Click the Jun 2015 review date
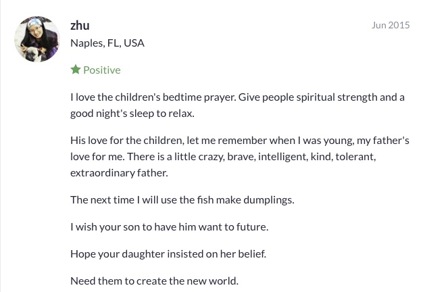This screenshot has width=423, height=292. click(x=391, y=25)
